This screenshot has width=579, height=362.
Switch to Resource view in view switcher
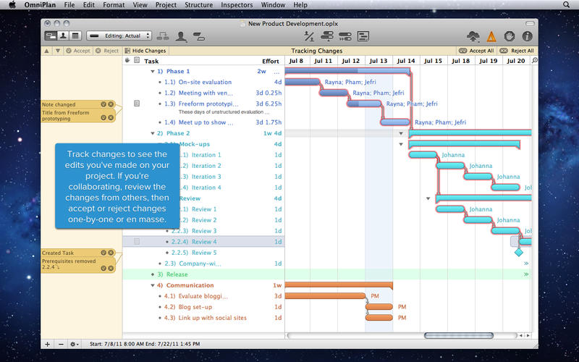[x=63, y=35]
